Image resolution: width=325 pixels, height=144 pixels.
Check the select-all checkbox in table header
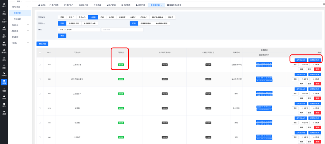click(x=40, y=52)
